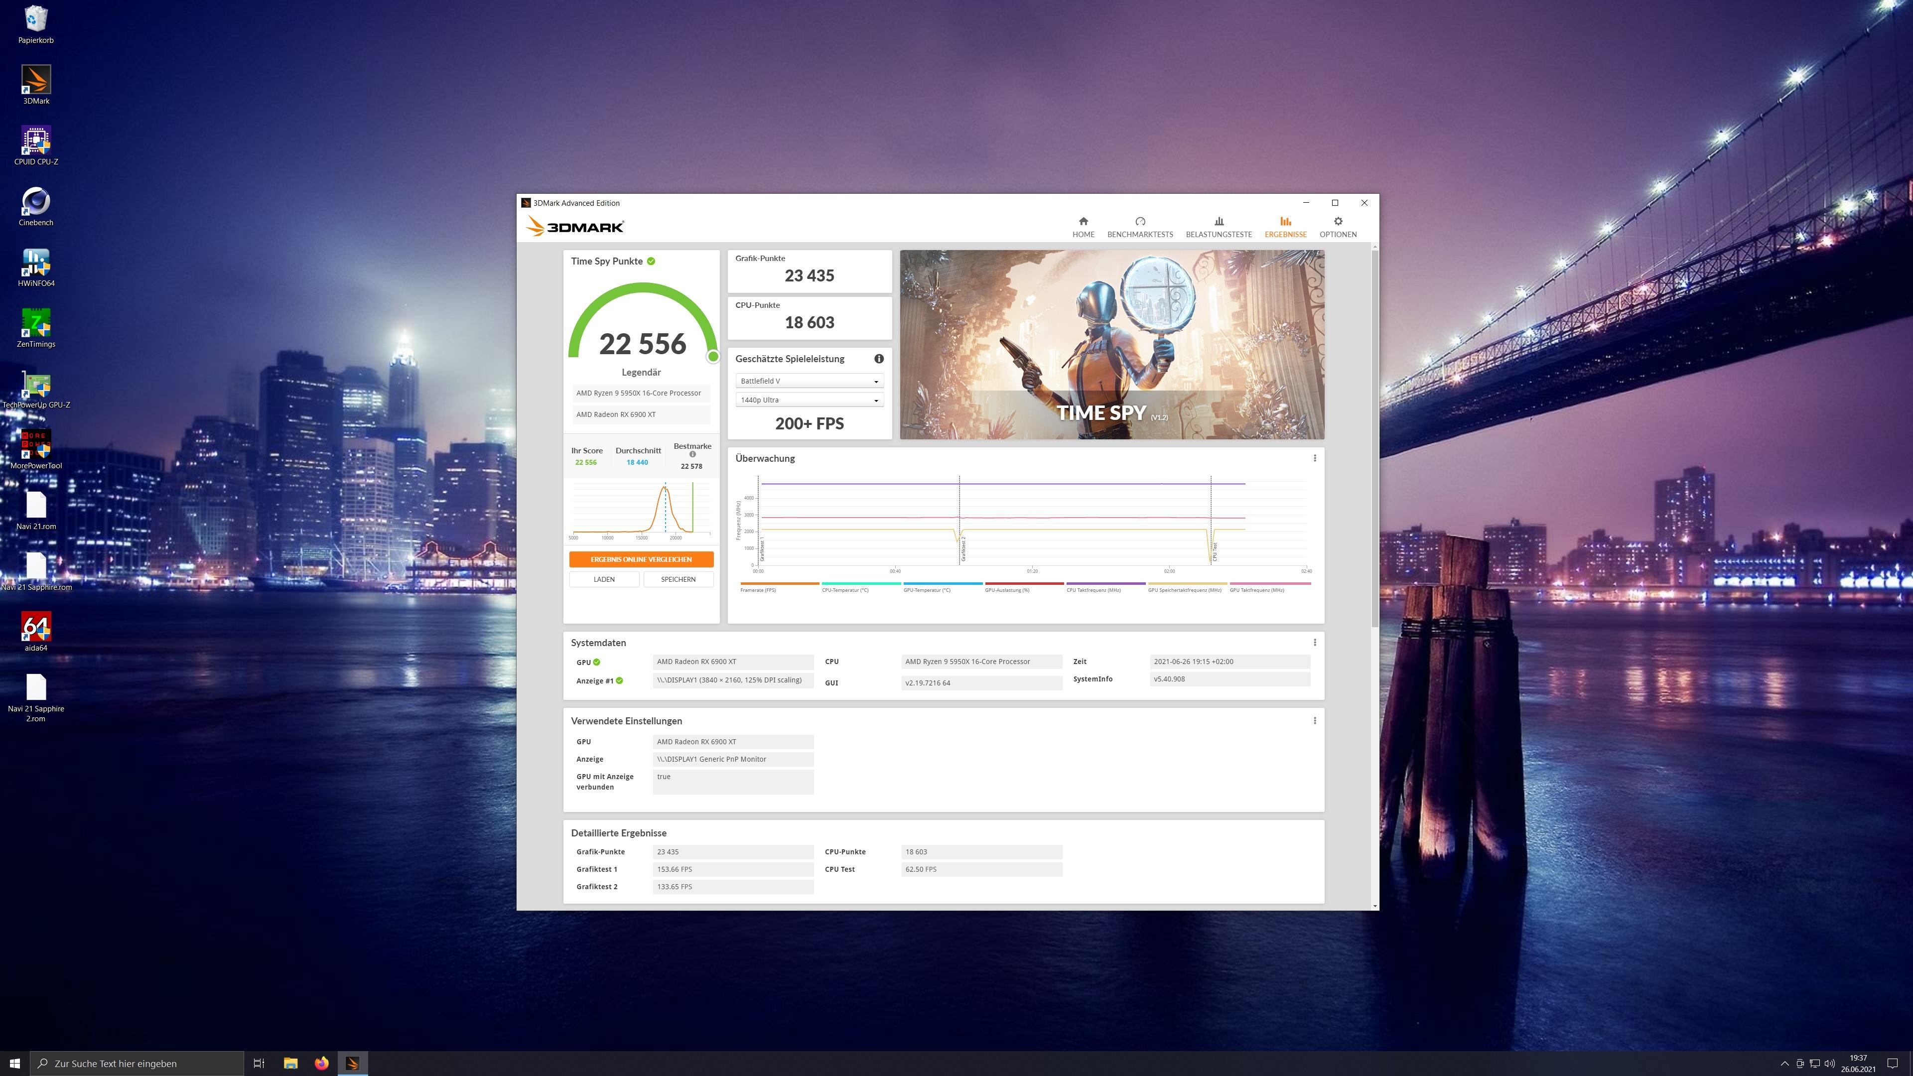Image resolution: width=1913 pixels, height=1076 pixels.
Task: Click the Grafiktest 1 153.66 FPS value
Action: point(733,869)
